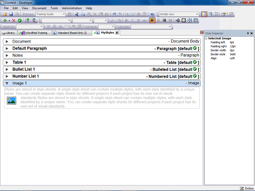The image size is (255, 191).
Task: Click the Cut scissors icon
Action: click(77, 14)
